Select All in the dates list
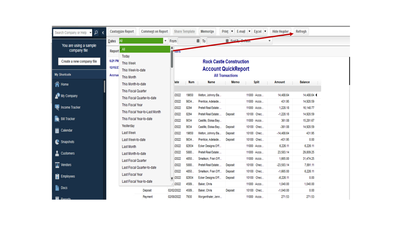 pyautogui.click(x=145, y=49)
